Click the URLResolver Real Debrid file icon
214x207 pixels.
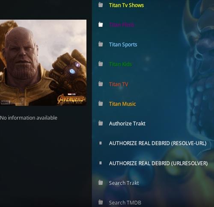[101, 163]
